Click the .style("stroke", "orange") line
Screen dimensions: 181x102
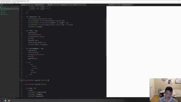coord(38,44)
